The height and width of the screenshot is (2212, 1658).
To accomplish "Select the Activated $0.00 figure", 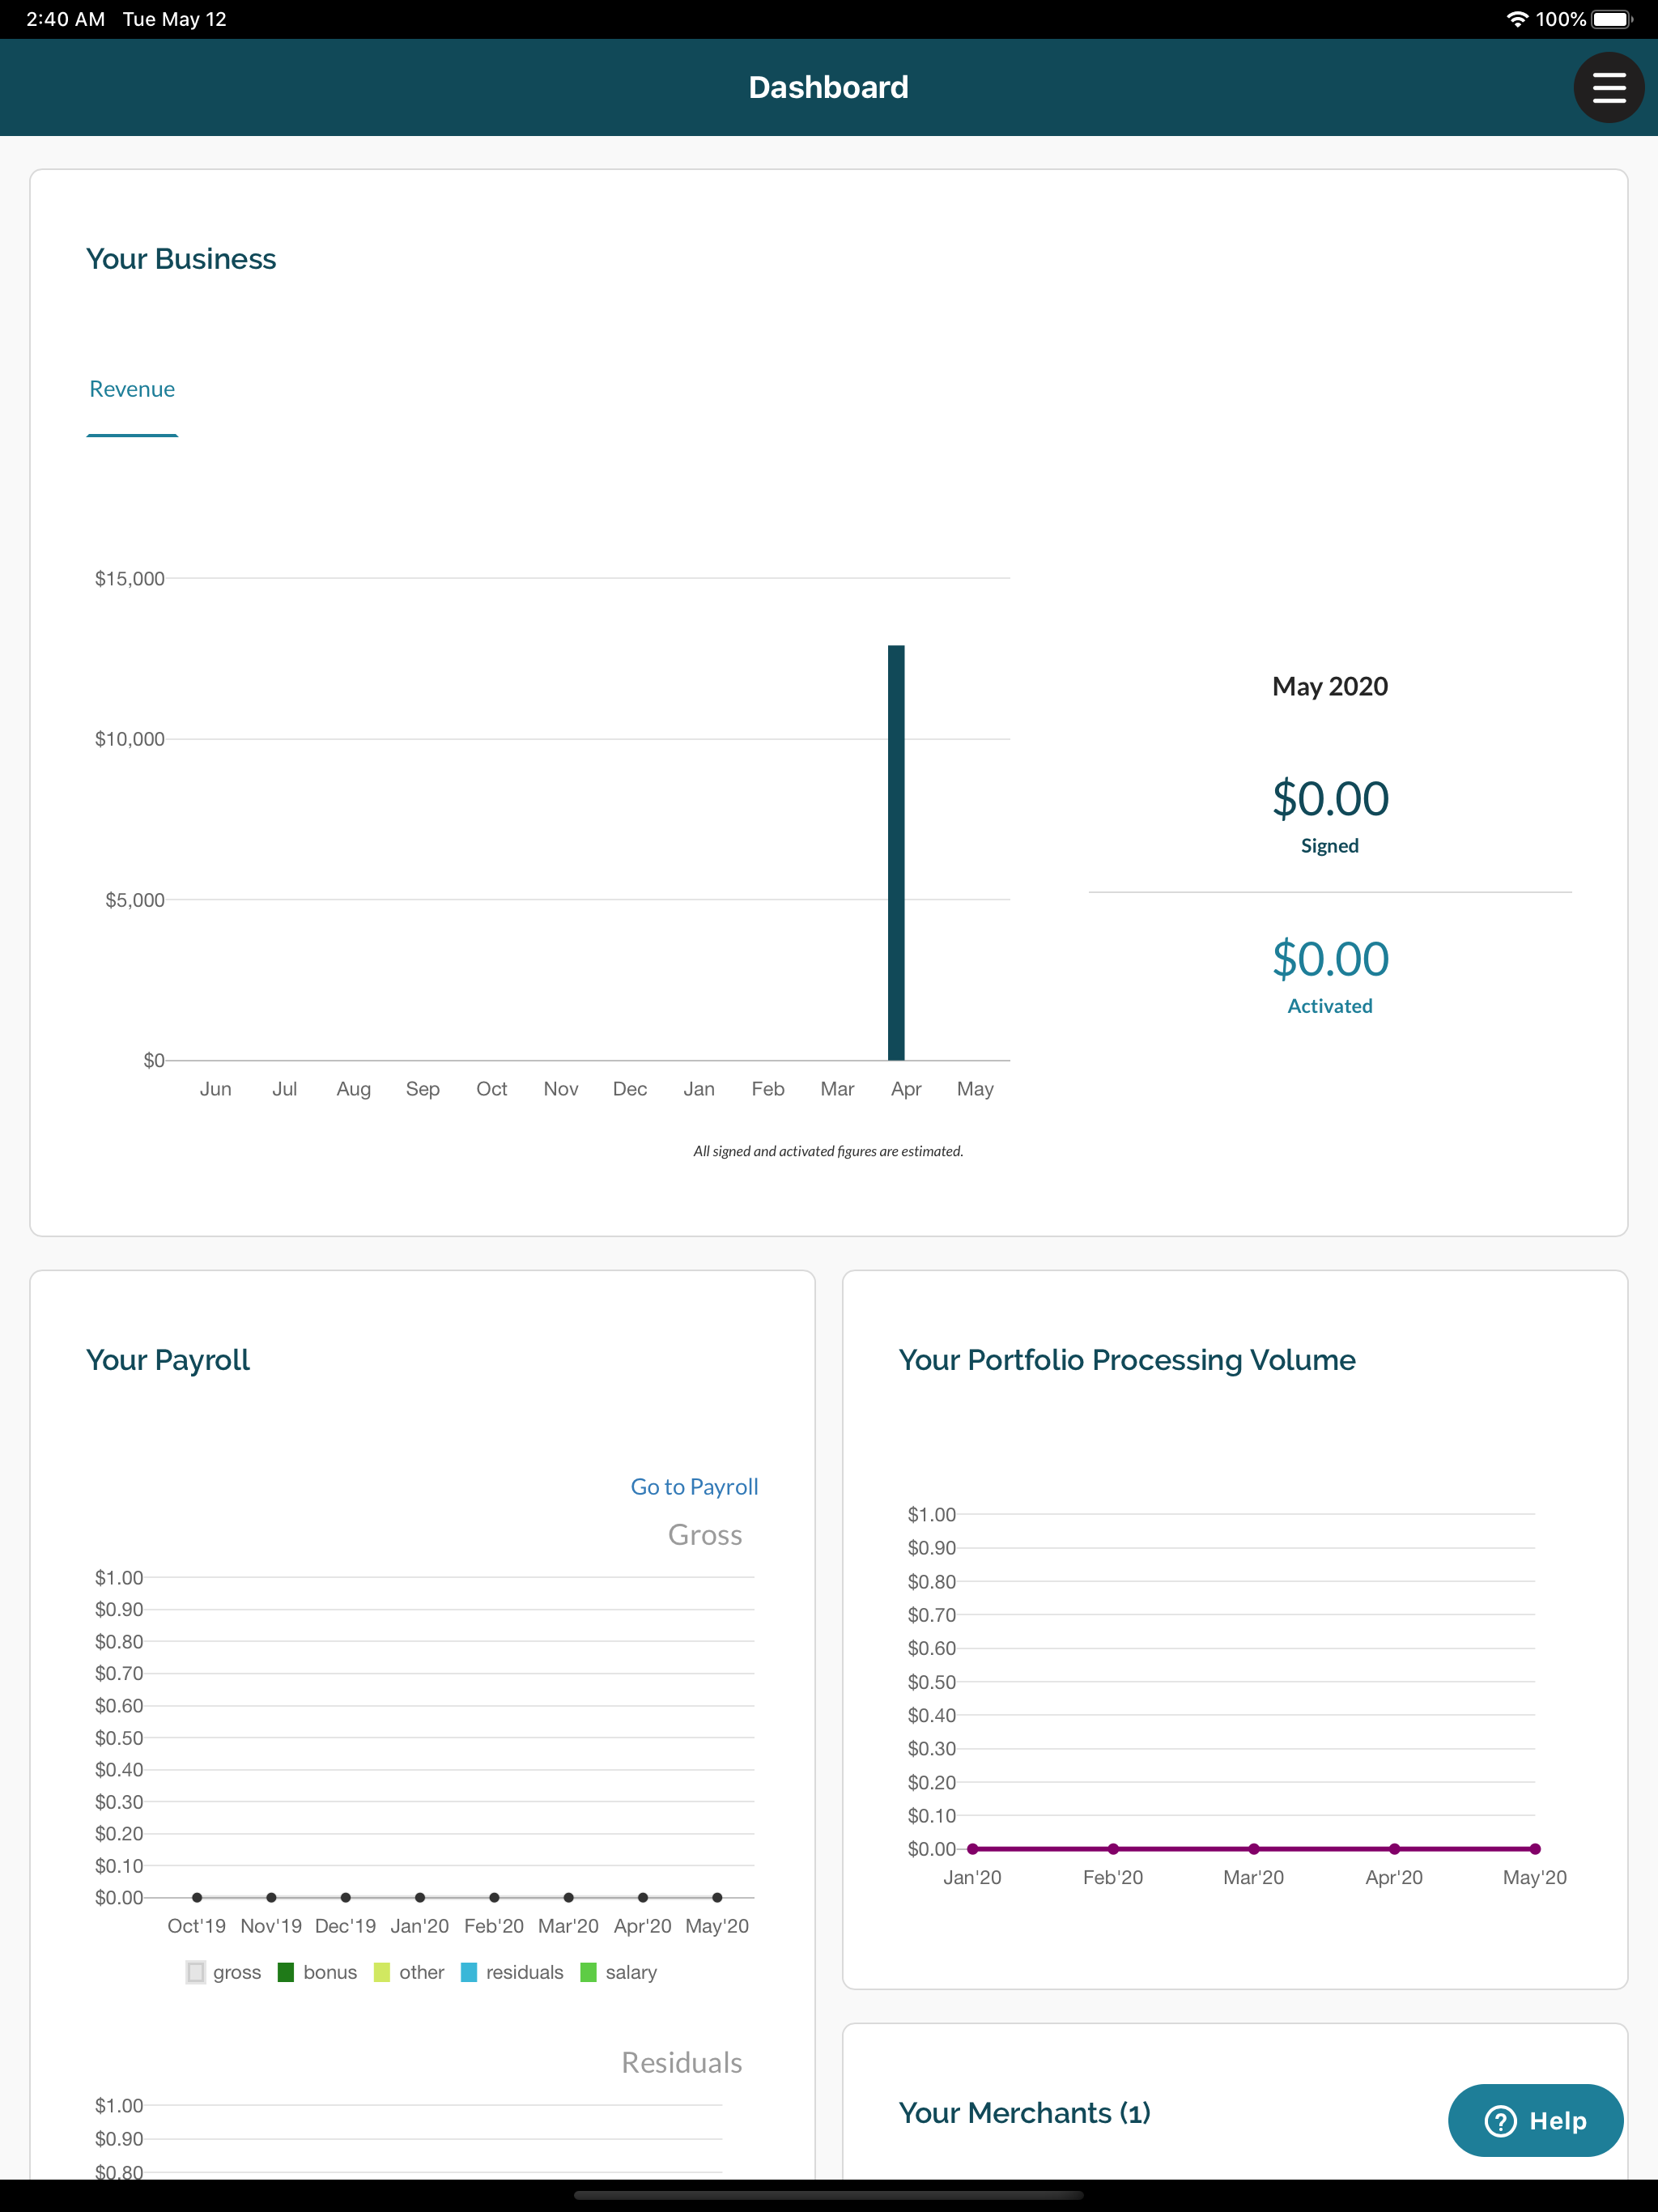I will pos(1330,959).
